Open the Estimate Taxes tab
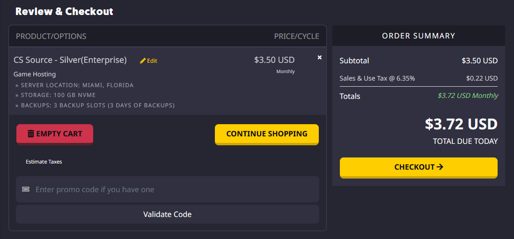Image resolution: width=514 pixels, height=239 pixels. point(44,162)
